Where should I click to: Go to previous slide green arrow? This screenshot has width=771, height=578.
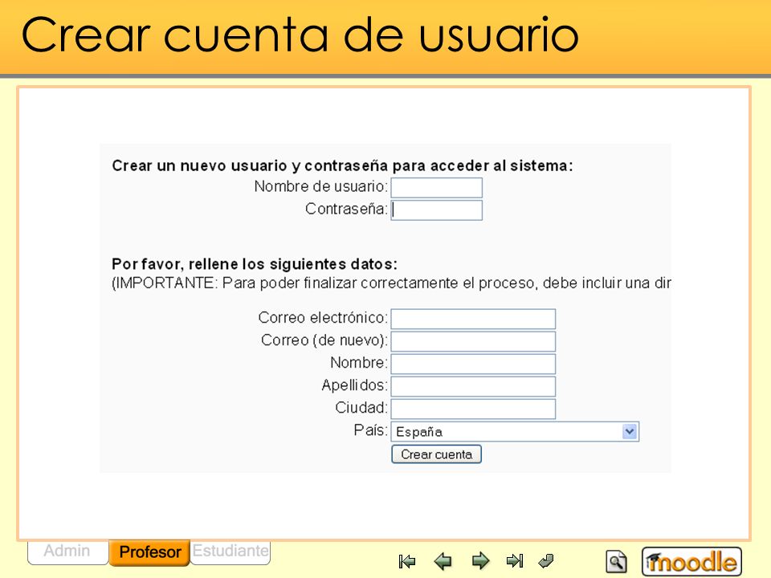443,561
